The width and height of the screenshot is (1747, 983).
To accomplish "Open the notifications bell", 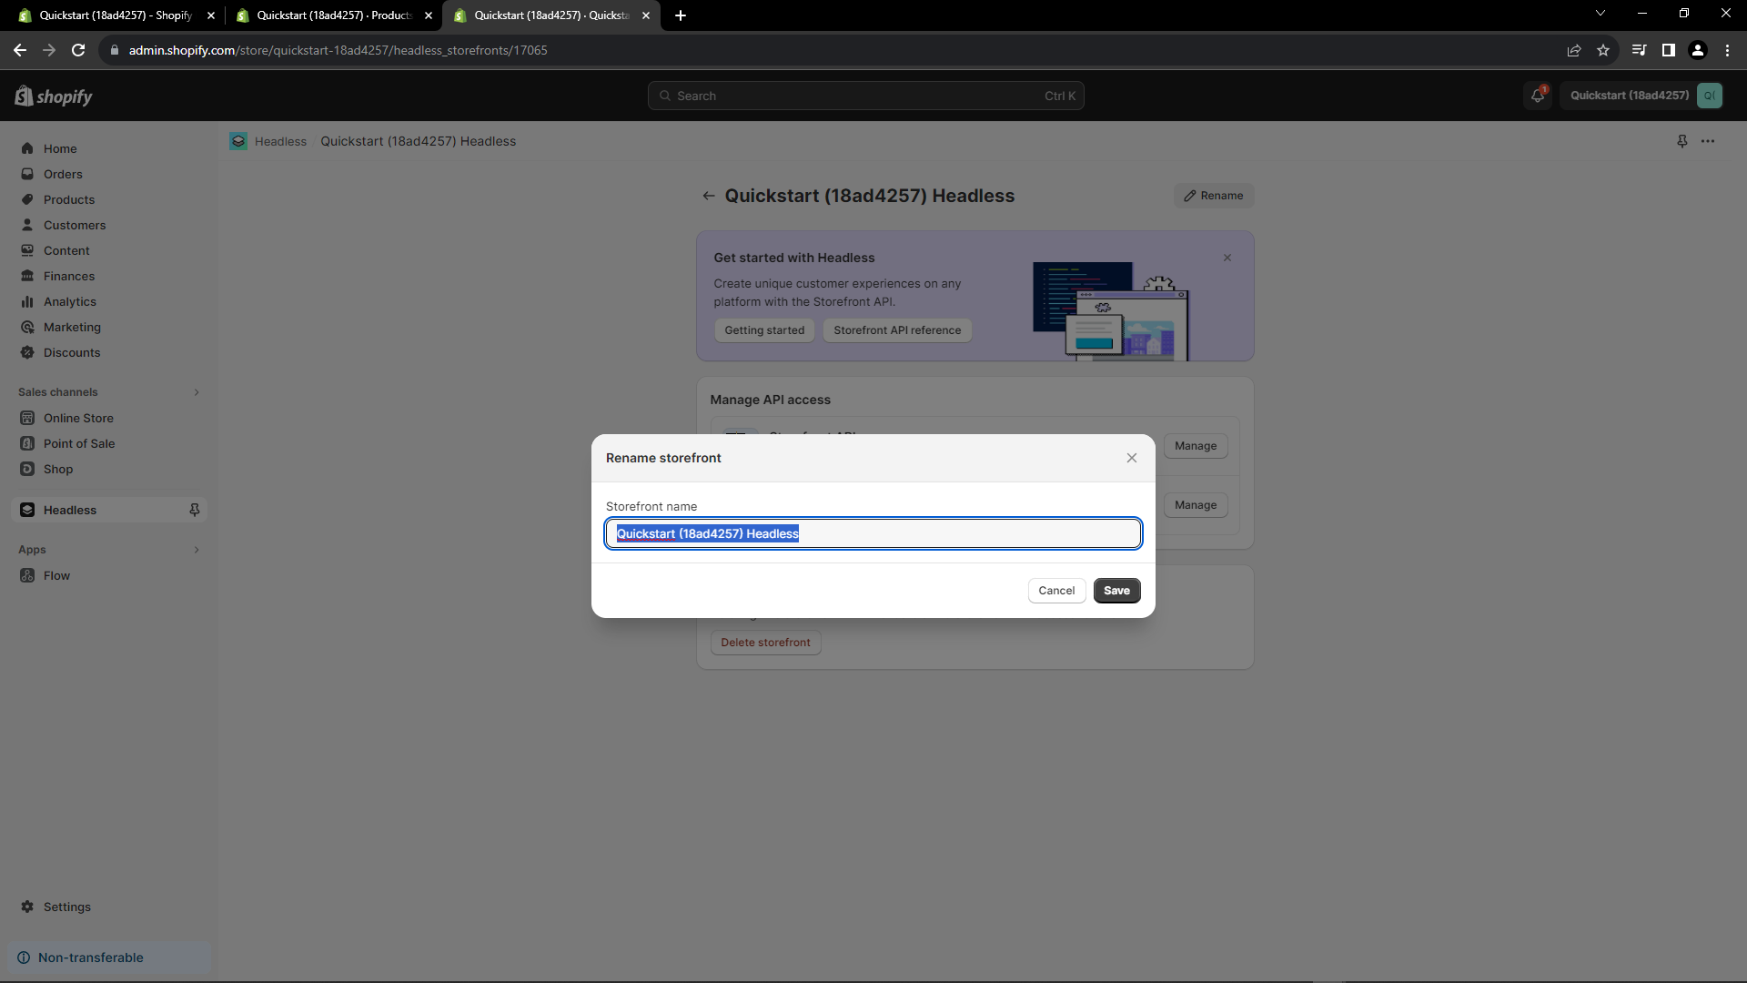I will pyautogui.click(x=1538, y=96).
